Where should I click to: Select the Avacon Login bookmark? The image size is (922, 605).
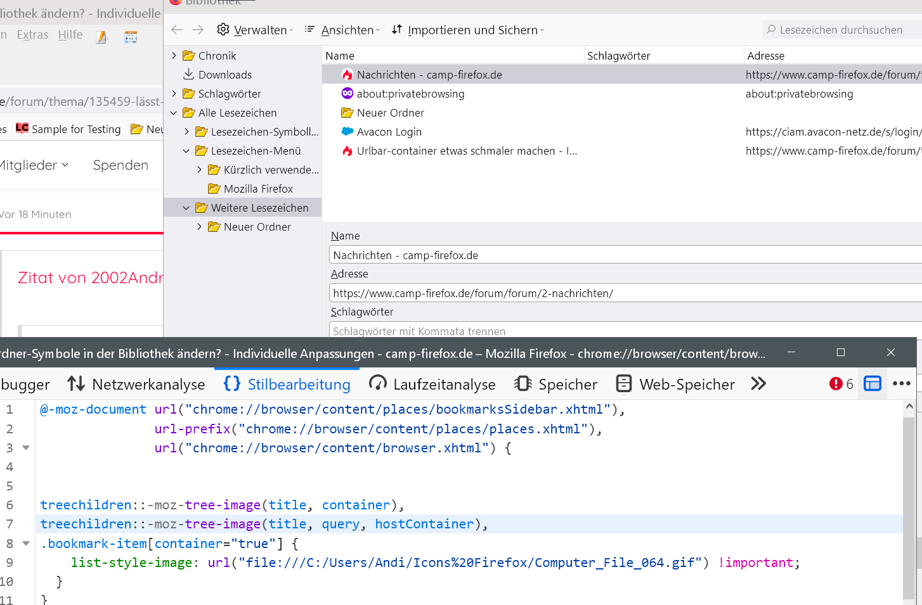(389, 132)
